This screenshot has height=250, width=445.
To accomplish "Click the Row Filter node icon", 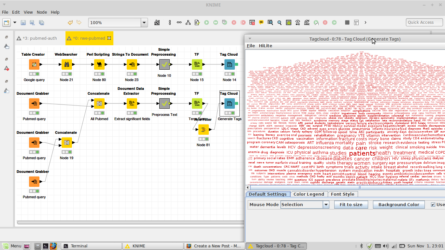I will coord(203,129).
